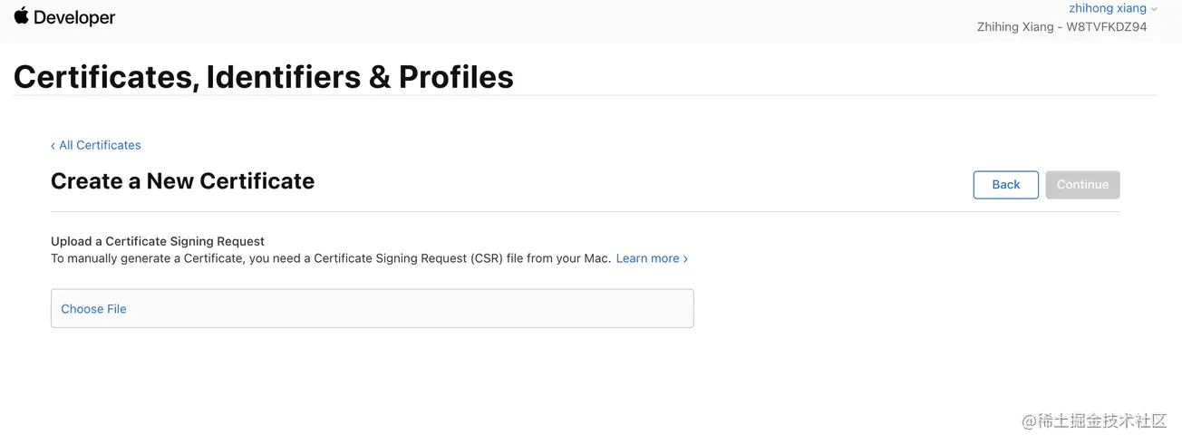Click the Create a New Certificate heading
This screenshot has width=1182, height=445.
click(182, 181)
